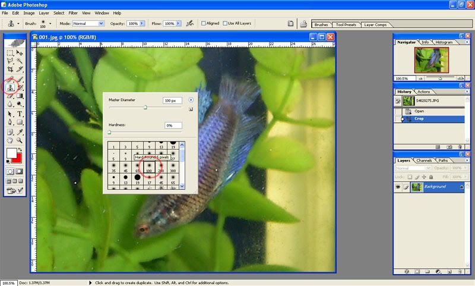475x286 pixels.
Task: Open the blending Mode dropdown
Action: click(x=88, y=24)
